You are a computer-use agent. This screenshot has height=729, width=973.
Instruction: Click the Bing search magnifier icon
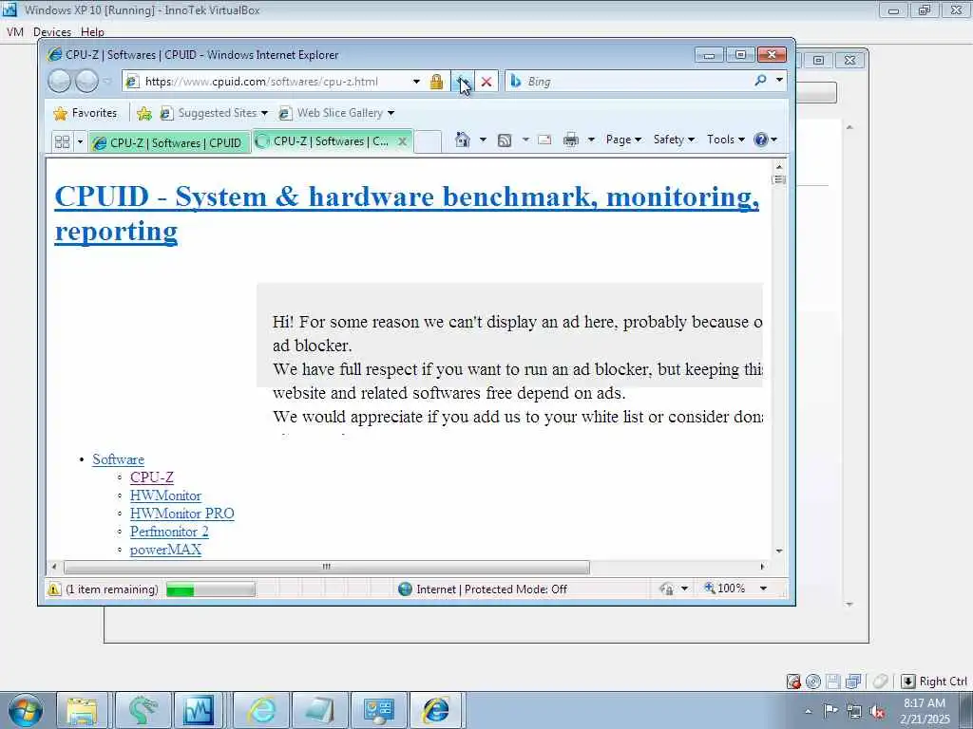(760, 81)
